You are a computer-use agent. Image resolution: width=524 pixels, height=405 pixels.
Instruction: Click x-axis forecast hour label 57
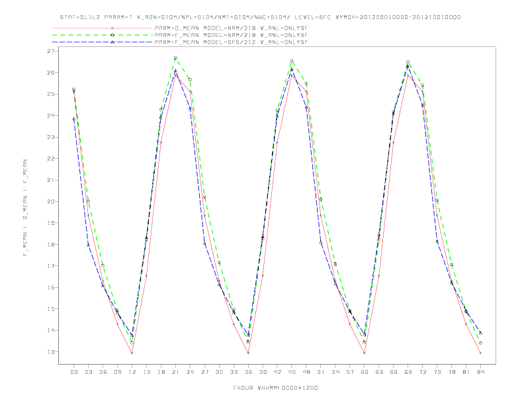350,372
